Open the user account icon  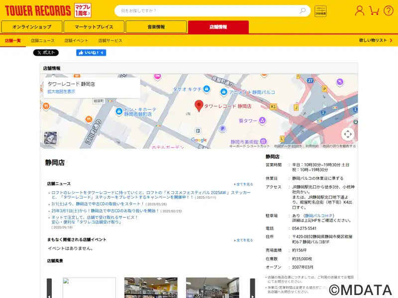[x=359, y=10]
